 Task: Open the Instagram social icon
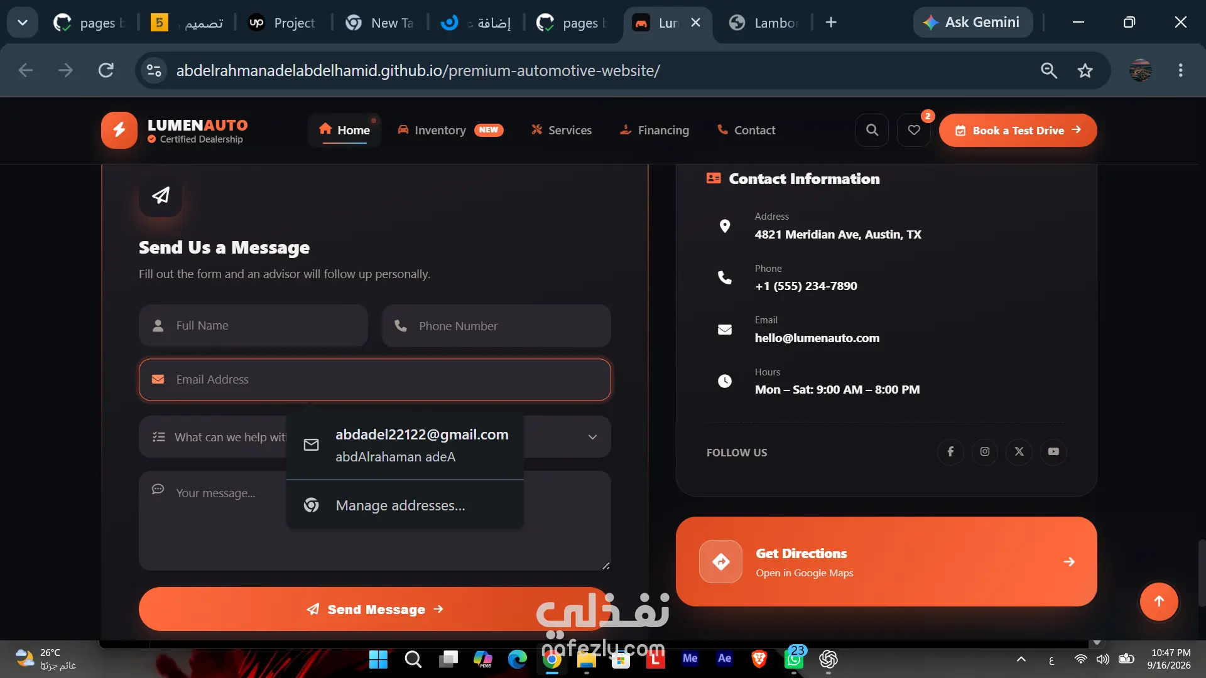985,451
